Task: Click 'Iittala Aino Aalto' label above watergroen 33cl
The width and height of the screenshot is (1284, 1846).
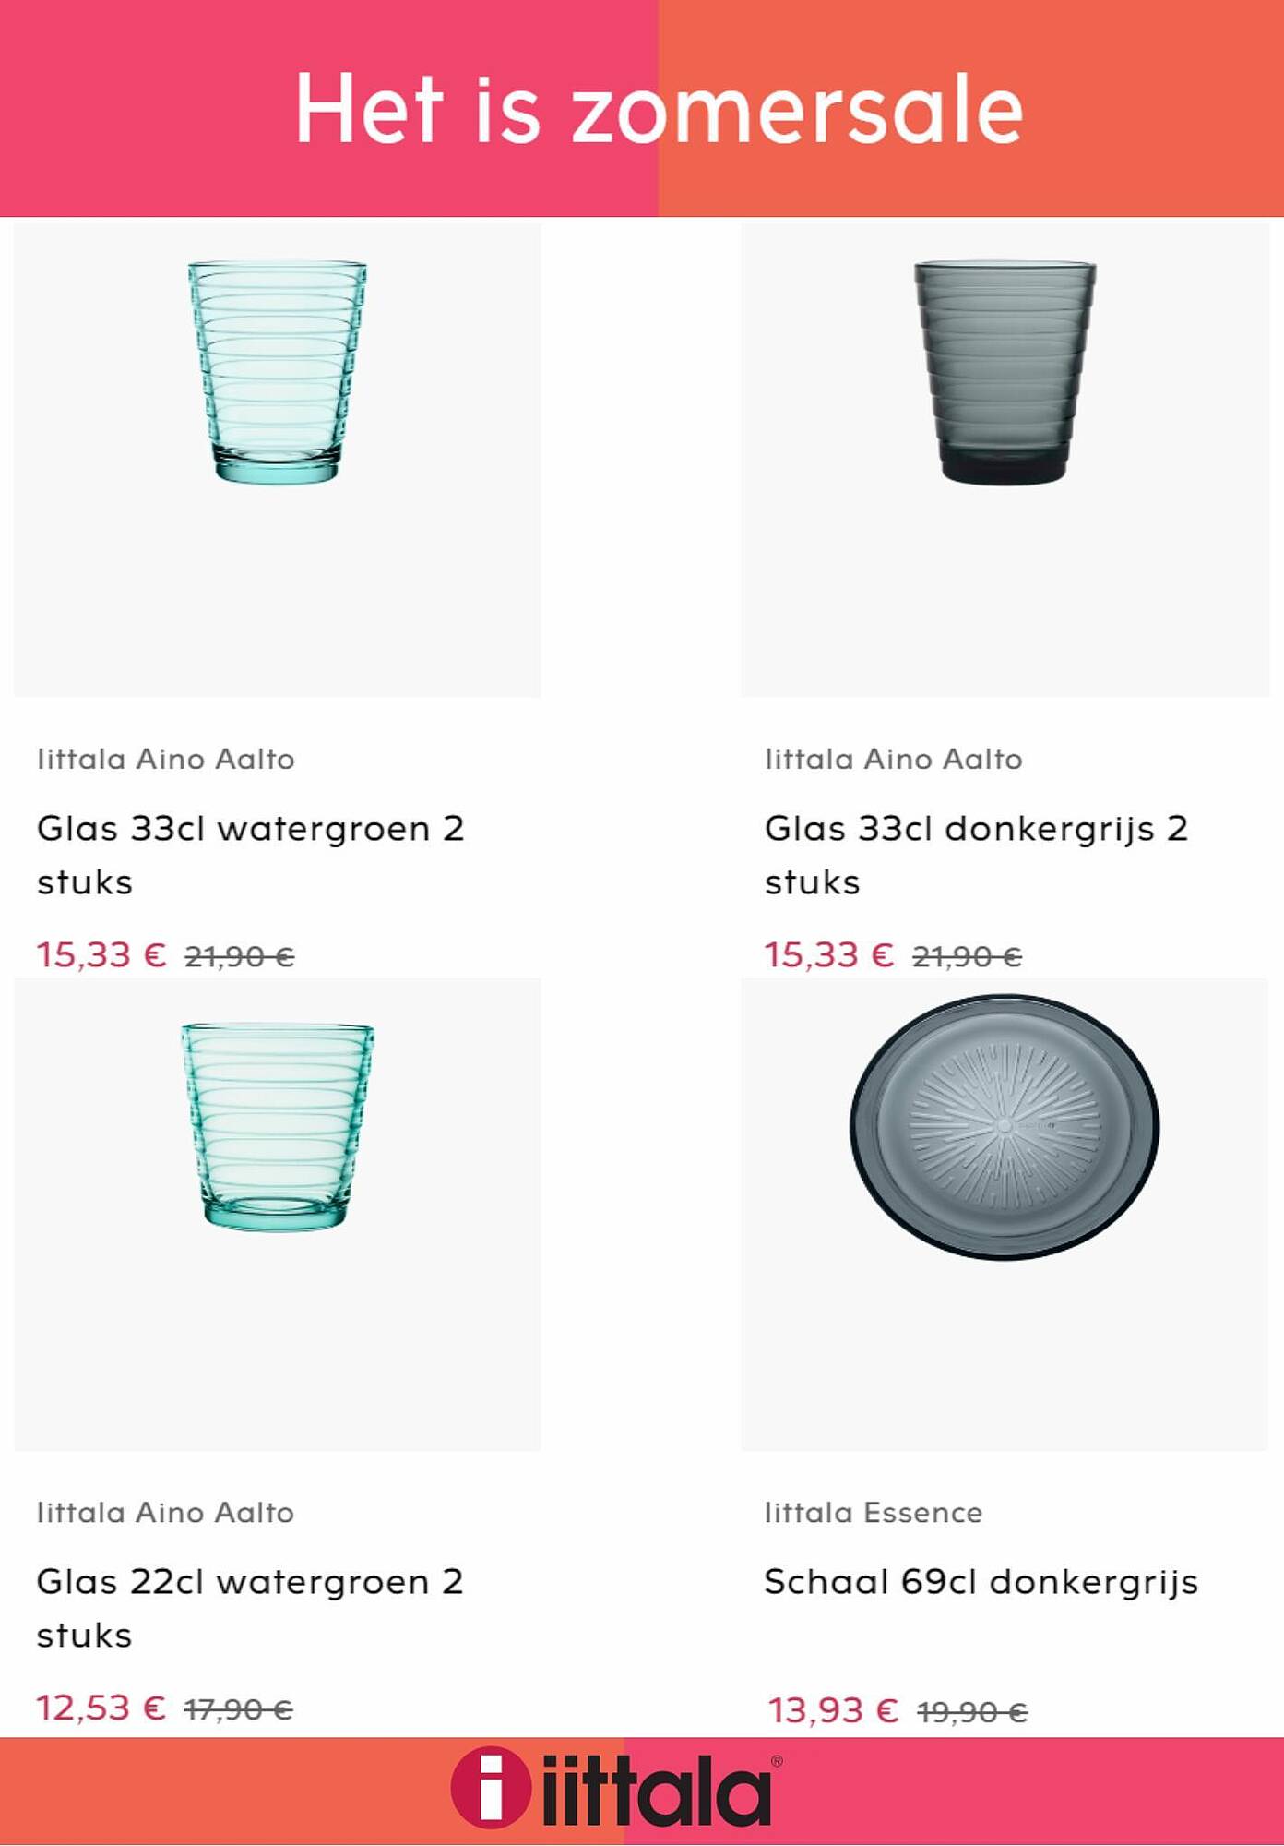Action: (x=166, y=759)
